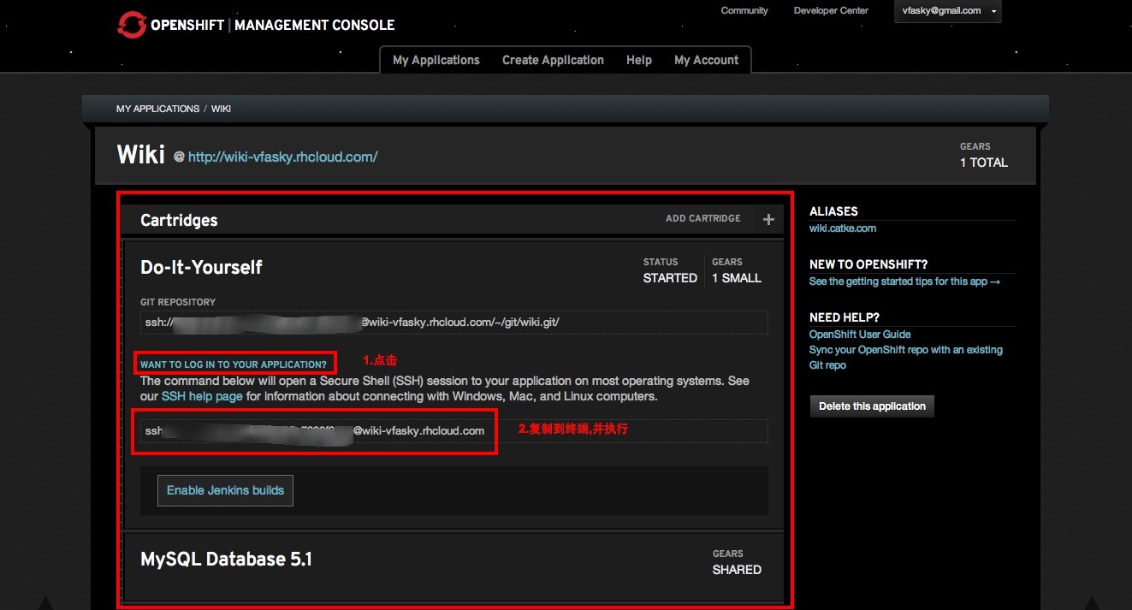
Task: Click the Enable Jenkins builds button
Action: pos(225,490)
